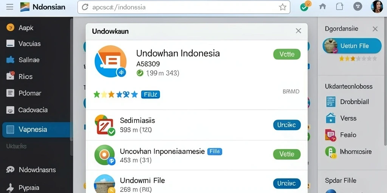Click the dark round extensions icon
387x193 pixels.
click(358, 6)
